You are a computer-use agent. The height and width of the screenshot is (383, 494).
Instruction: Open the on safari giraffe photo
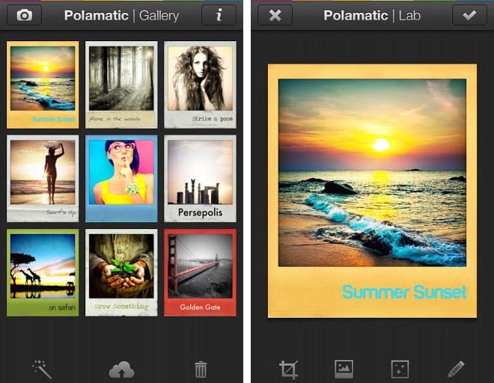coord(43,272)
